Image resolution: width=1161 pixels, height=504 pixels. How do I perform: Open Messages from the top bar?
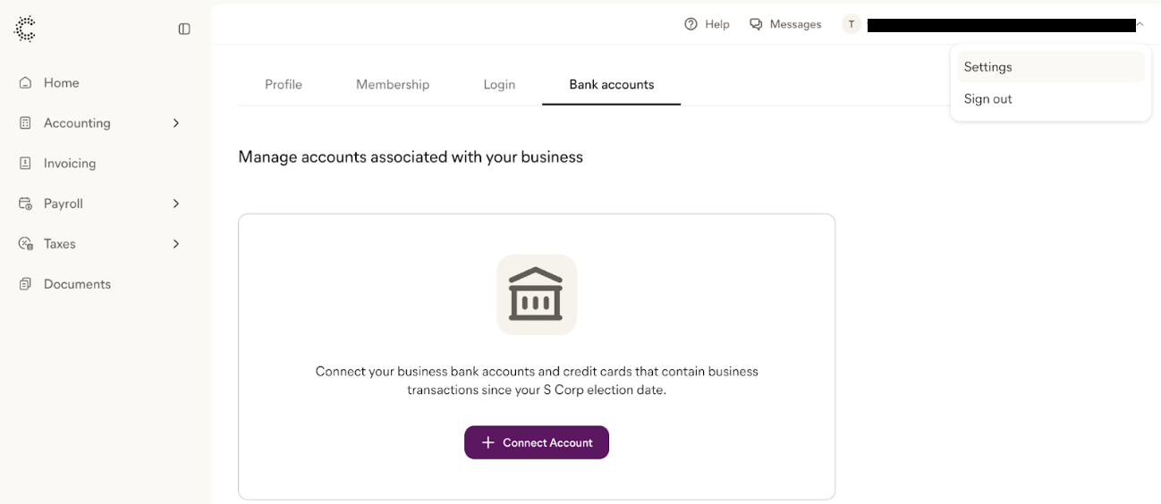pyautogui.click(x=785, y=24)
